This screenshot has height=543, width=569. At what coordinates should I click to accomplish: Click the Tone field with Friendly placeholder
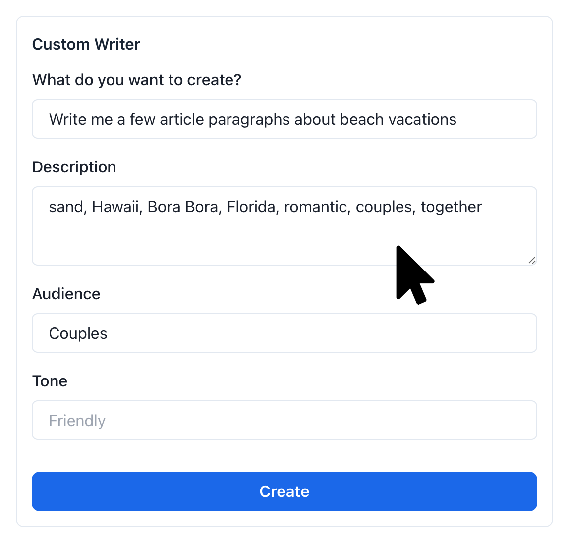(x=284, y=421)
